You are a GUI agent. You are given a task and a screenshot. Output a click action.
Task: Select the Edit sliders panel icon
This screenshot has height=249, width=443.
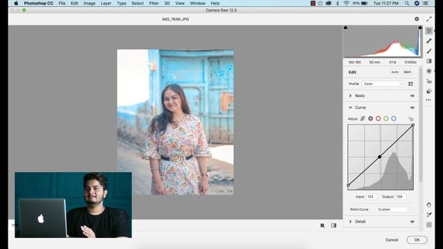(x=429, y=30)
